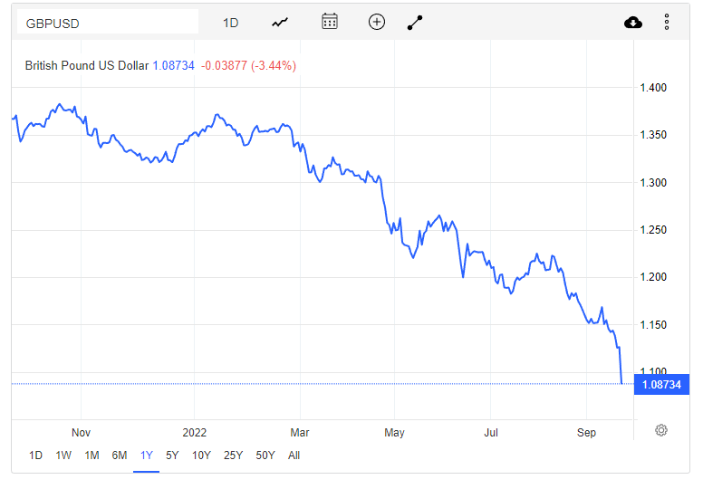This screenshot has width=703, height=489.
Task: Click the 1.08734 current price label
Action: click(x=660, y=385)
